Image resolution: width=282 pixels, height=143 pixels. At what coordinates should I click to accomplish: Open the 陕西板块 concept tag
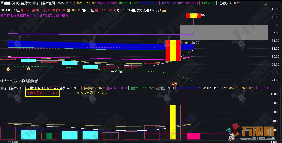coord(13,16)
